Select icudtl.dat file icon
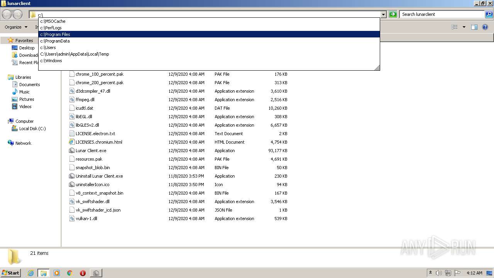This screenshot has height=278, width=494. pos(72,108)
